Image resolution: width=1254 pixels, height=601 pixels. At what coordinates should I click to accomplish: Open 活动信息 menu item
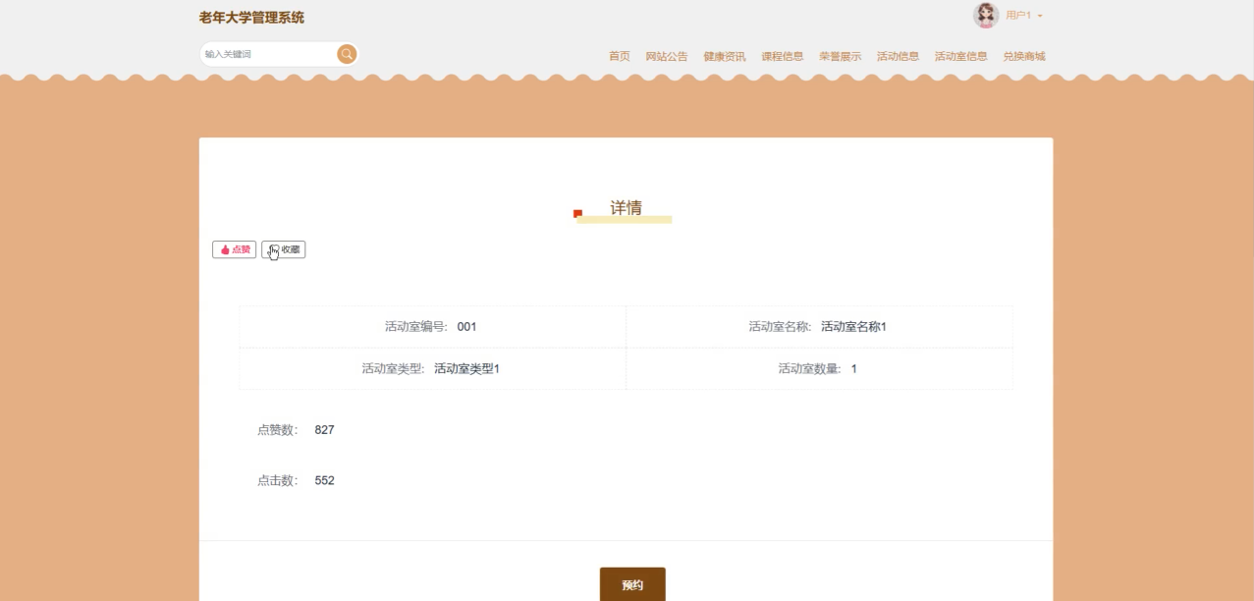click(899, 56)
